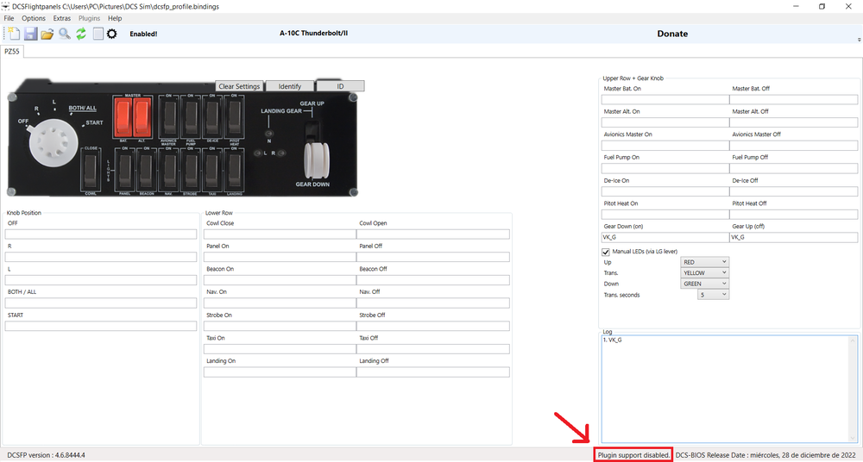Click the Beacon Off input field

pyautogui.click(x=433, y=280)
